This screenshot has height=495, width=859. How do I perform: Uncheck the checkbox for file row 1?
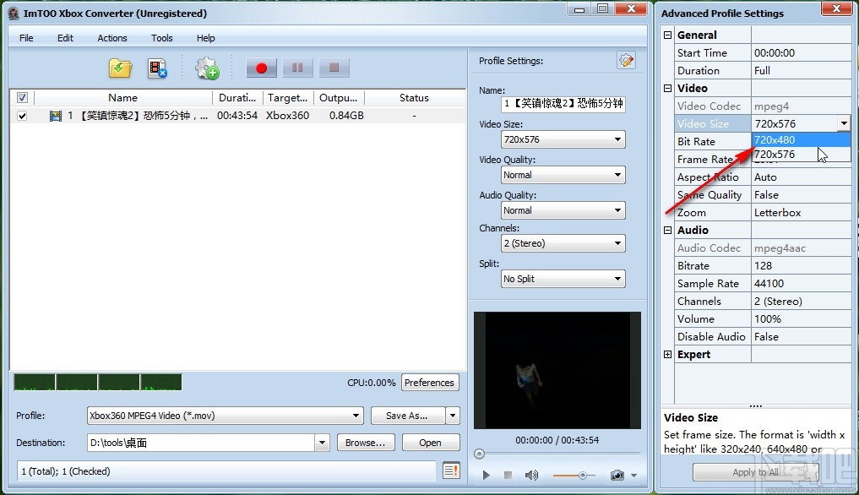(22, 116)
